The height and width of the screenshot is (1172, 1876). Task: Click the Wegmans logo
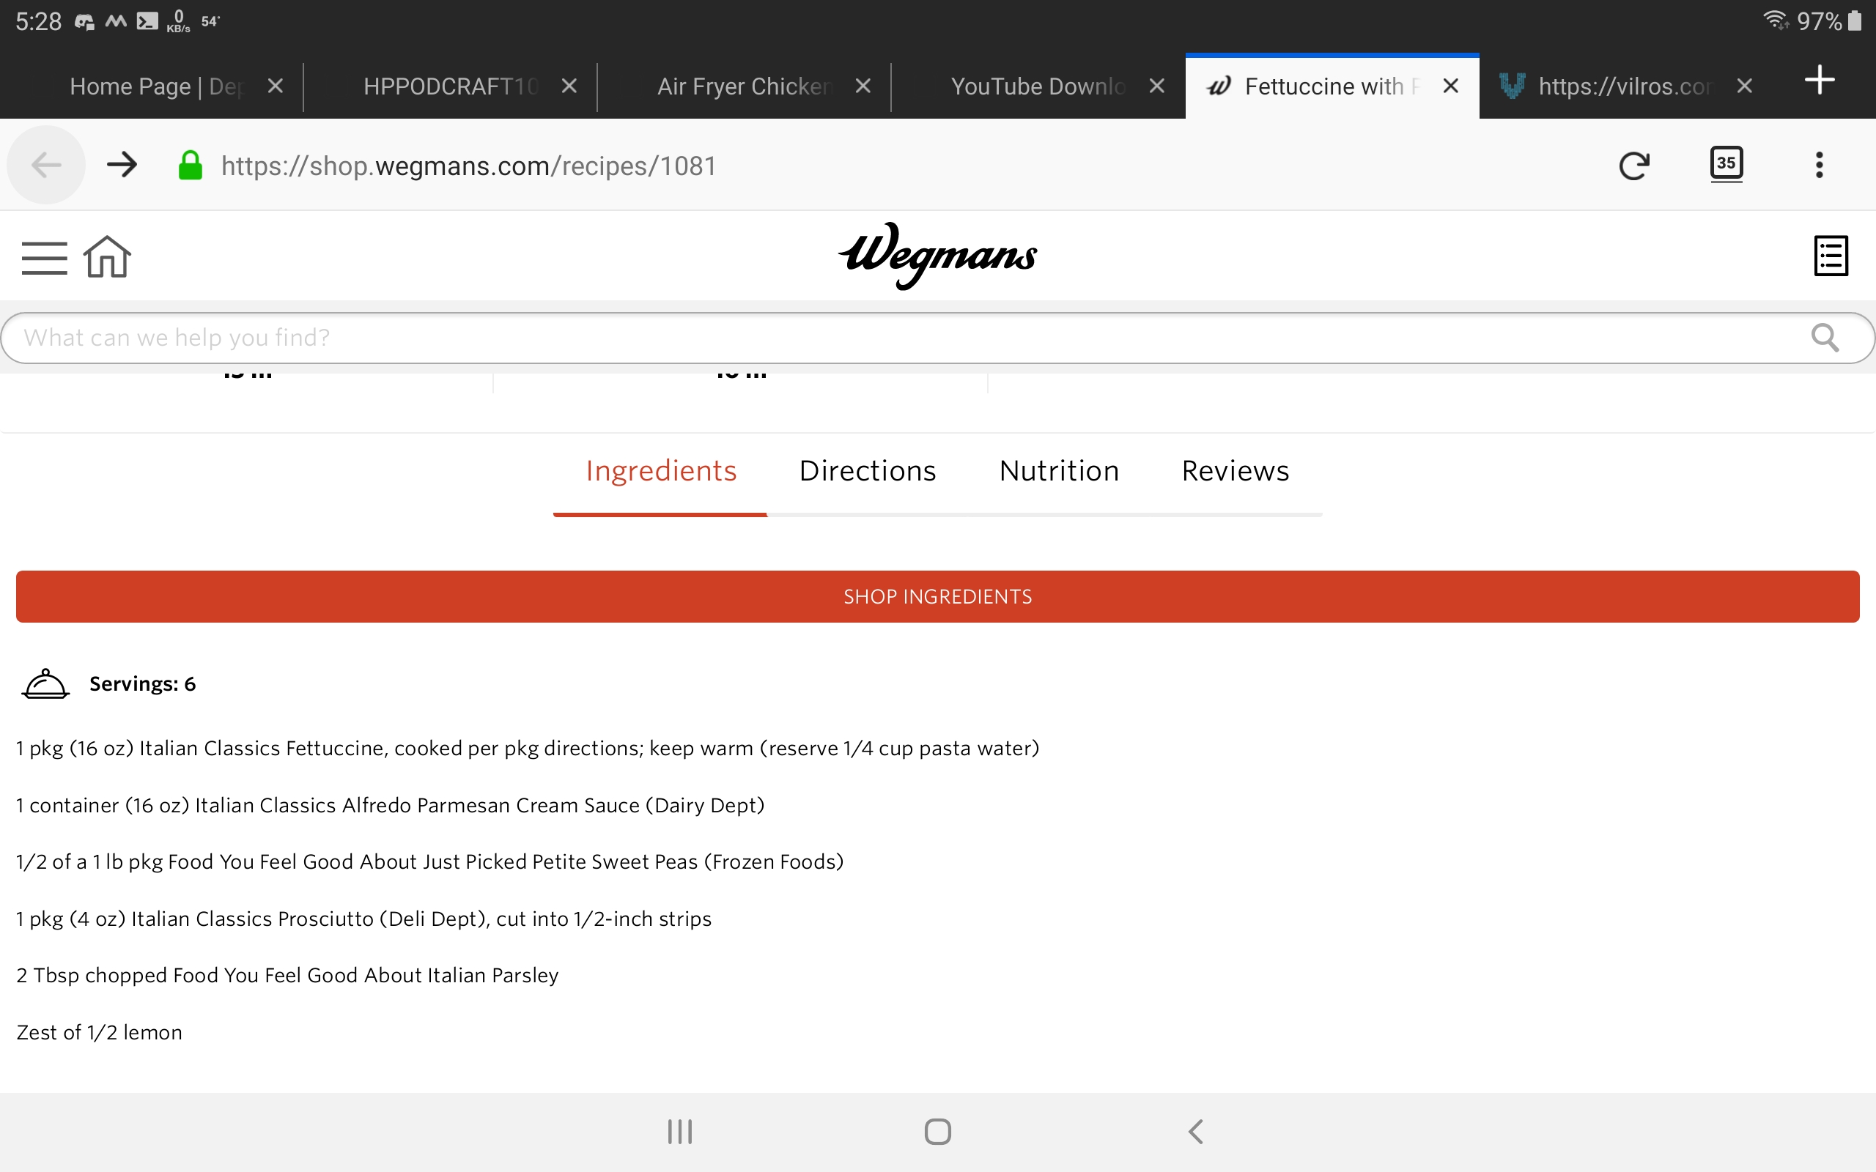click(x=937, y=256)
